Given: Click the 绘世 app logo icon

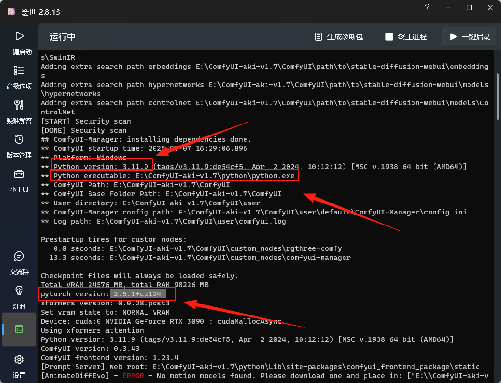Looking at the screenshot, I should tap(11, 11).
